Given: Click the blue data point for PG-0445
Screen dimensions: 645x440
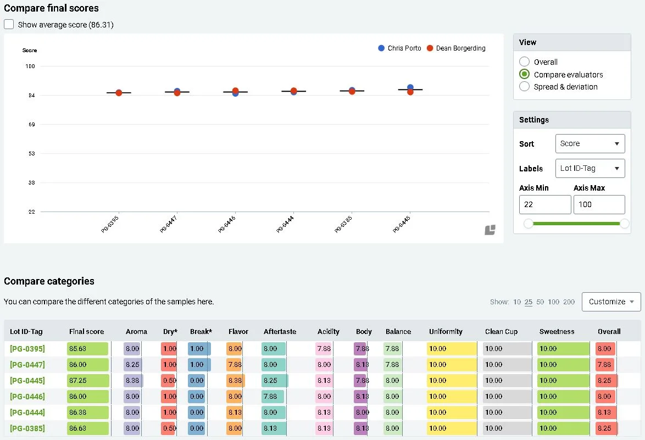Looking at the screenshot, I should point(410,87).
